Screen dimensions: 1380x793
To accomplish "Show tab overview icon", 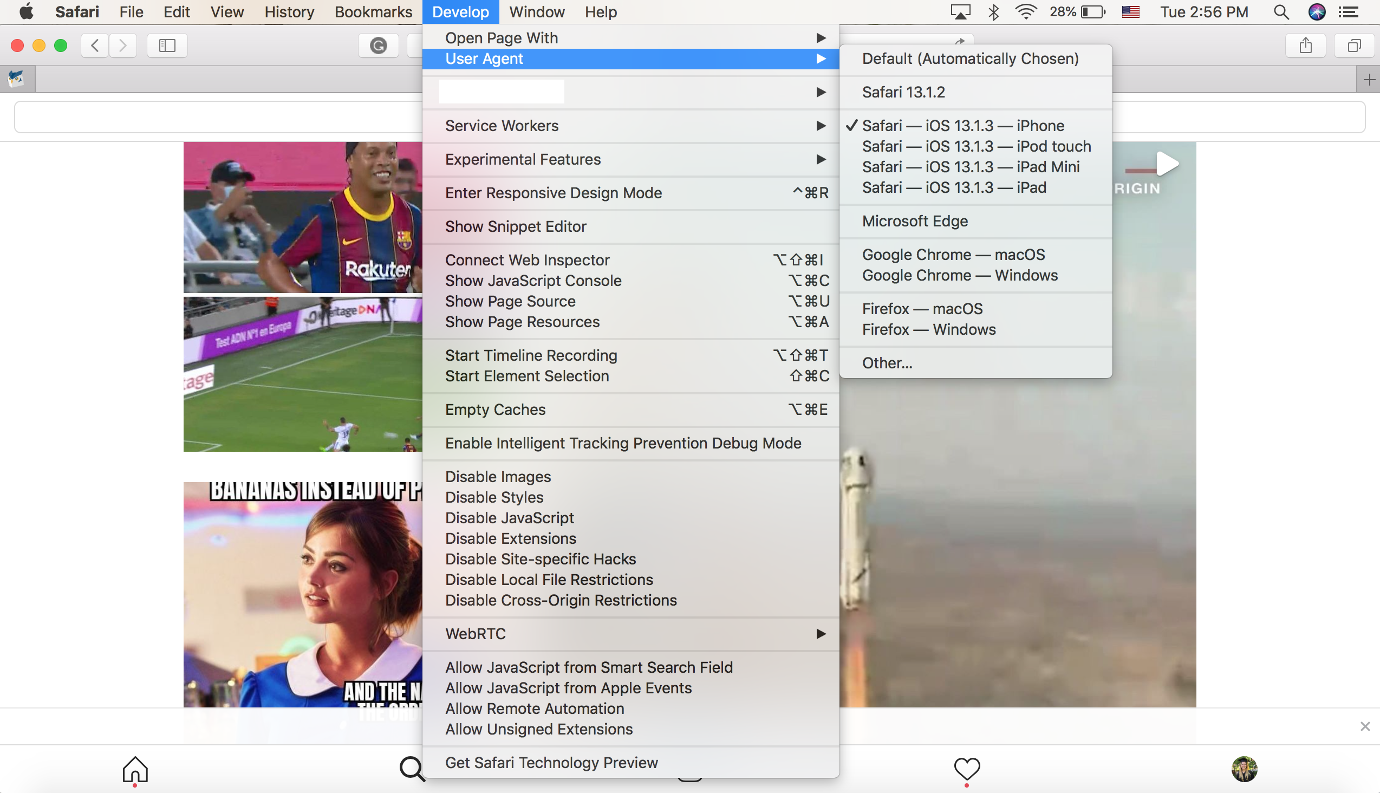I will click(1354, 45).
